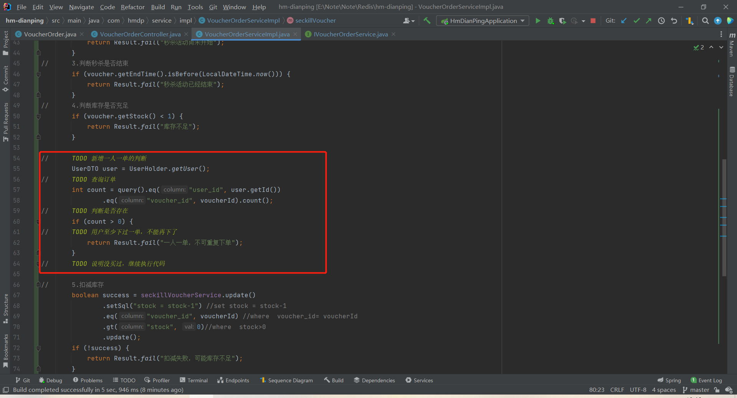The width and height of the screenshot is (737, 398).
Task: Click the CRLF line separator status item
Action: (617, 390)
